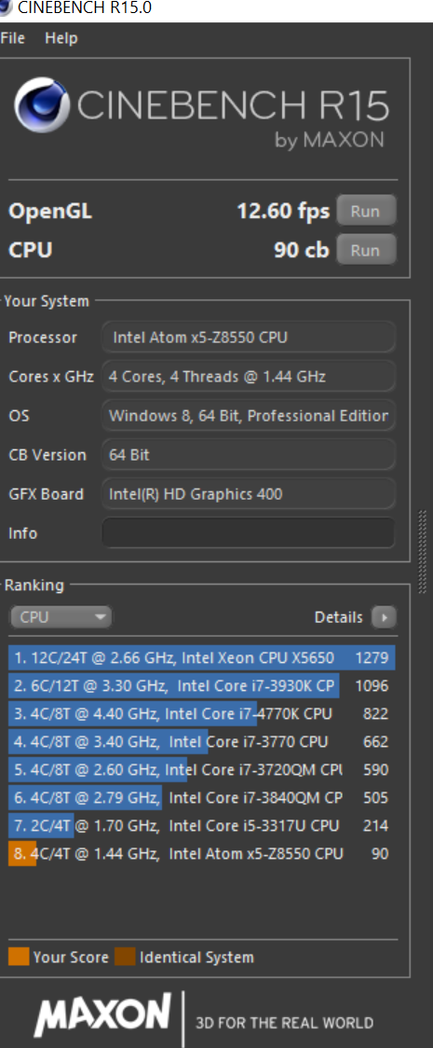This screenshot has width=433, height=1048.
Task: Click the dotted panel resize grip
Action: [422, 552]
